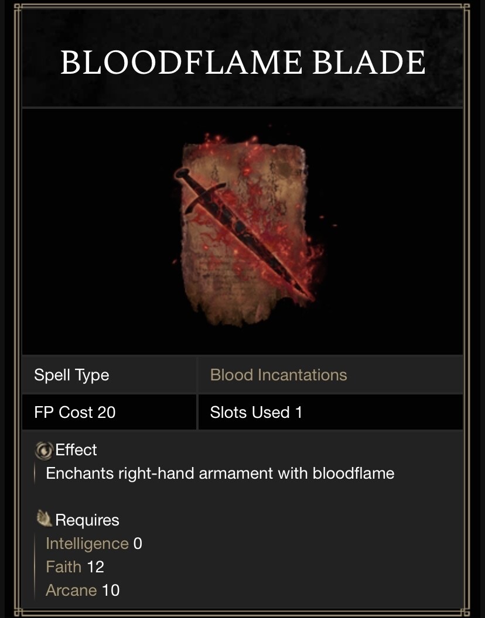Click the Intelligence requirement value 0
The width and height of the screenshot is (485, 618).
(138, 544)
